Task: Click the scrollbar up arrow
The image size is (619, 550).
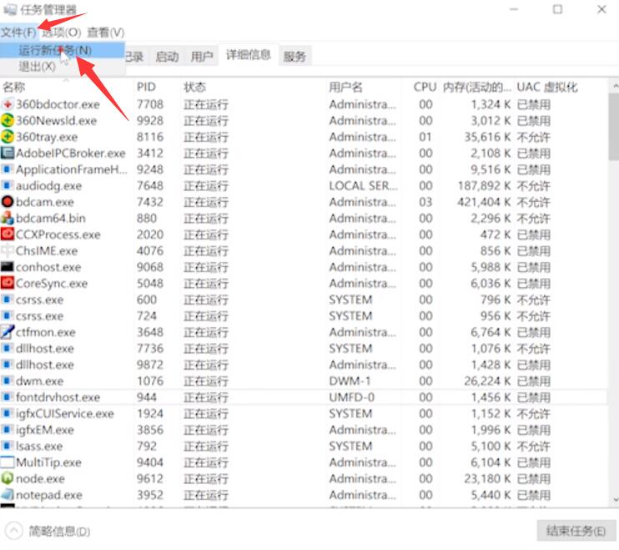Action: tap(614, 85)
